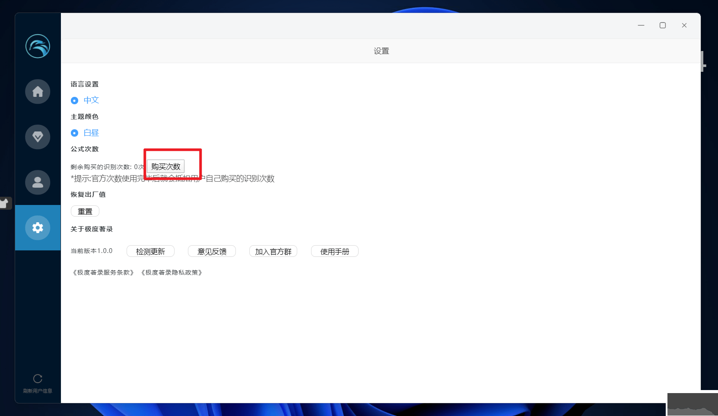The image size is (718, 416).
Task: Click the 重置 reset button
Action: click(x=85, y=211)
